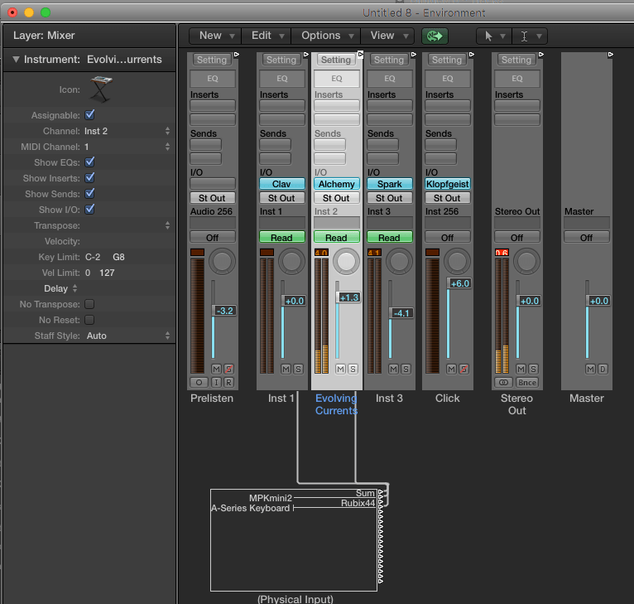Open pointer tool dropdown arrow

(502, 36)
